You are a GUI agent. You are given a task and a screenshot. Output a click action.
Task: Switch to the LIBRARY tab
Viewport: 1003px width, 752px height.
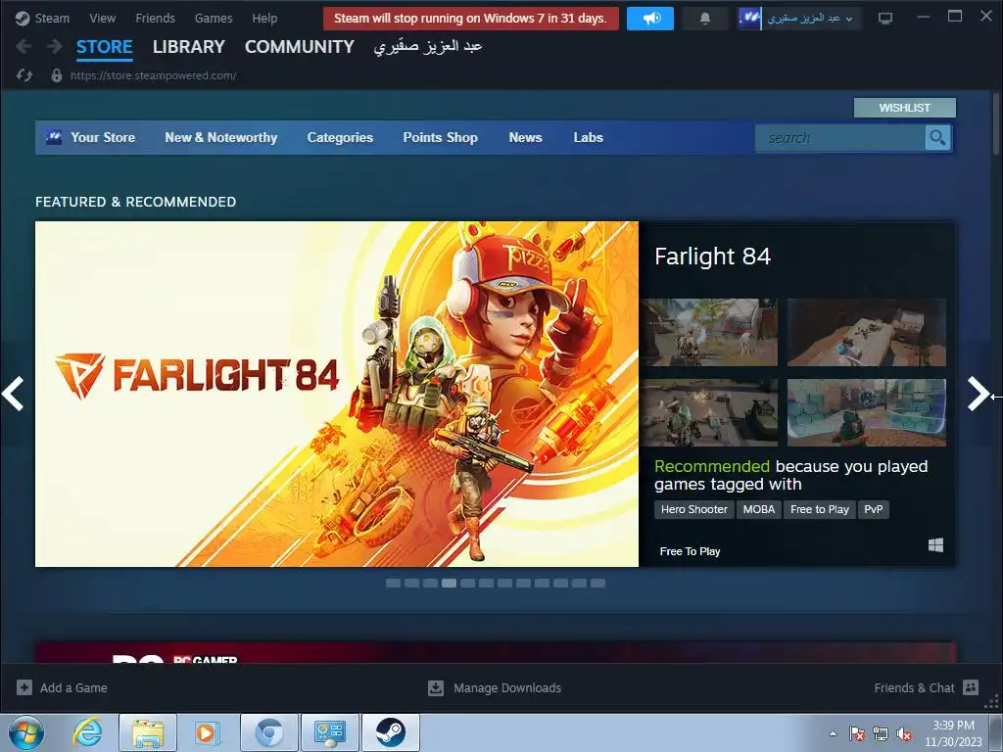189,47
